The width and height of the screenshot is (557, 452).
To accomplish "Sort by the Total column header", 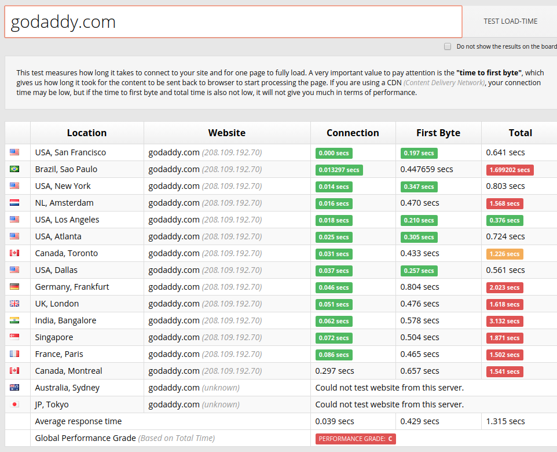I will (520, 133).
